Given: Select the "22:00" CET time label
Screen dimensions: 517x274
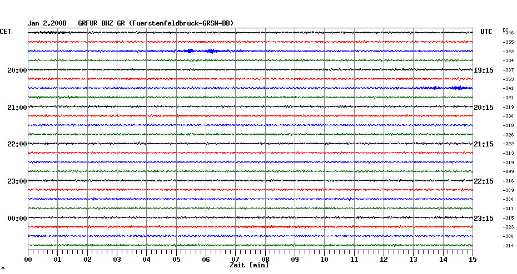Looking at the screenshot, I should 17,144.
